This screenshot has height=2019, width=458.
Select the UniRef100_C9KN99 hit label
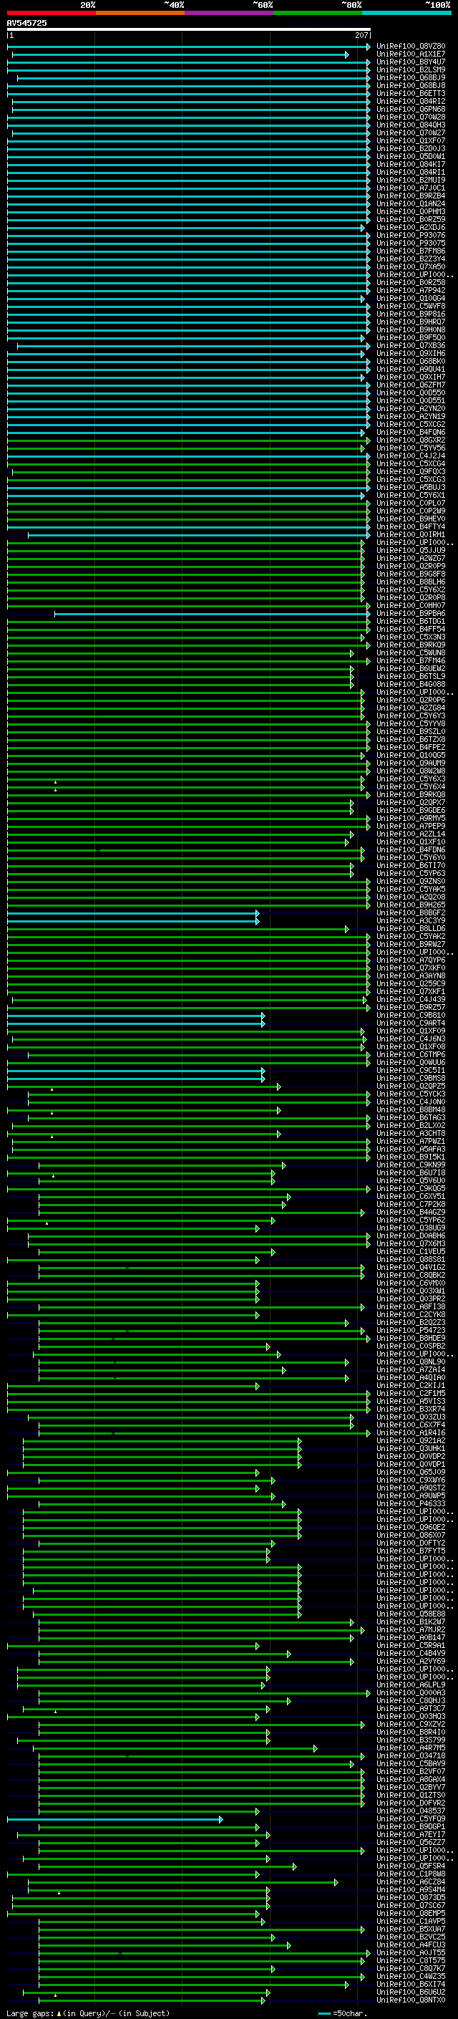411,1165
